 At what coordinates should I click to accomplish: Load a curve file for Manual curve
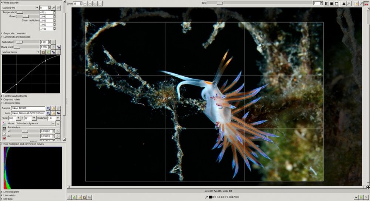tap(43, 52)
